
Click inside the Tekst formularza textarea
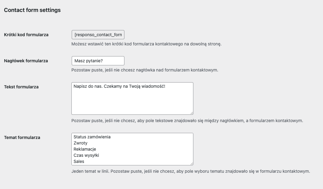(x=132, y=98)
